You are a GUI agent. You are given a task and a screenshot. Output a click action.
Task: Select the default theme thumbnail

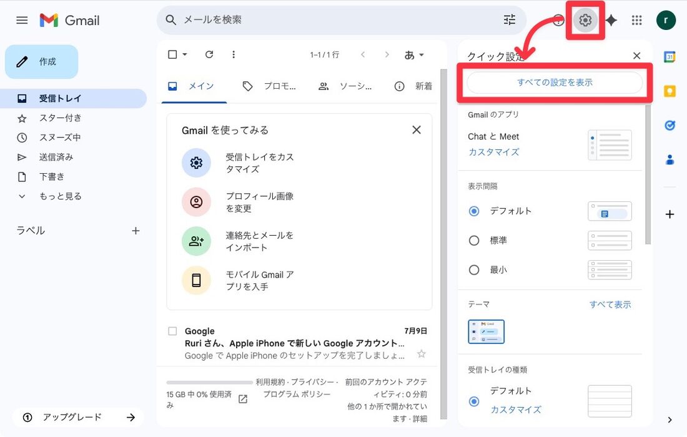click(487, 332)
